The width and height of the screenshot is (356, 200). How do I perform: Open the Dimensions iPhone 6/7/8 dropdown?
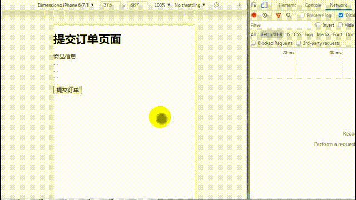pyautogui.click(x=66, y=5)
